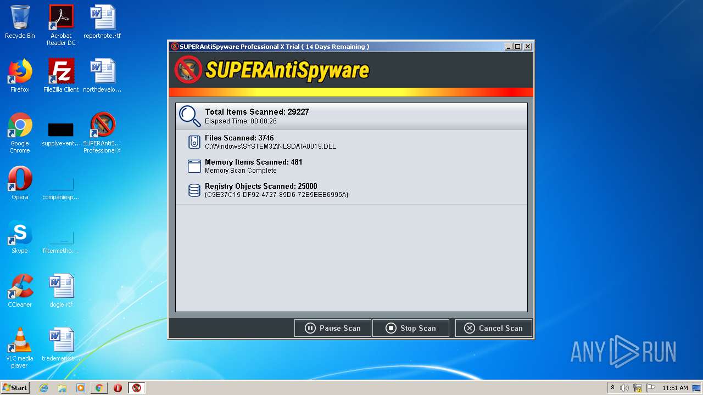
Task: Open Windows Media Player from the taskbar
Action: coord(81,388)
